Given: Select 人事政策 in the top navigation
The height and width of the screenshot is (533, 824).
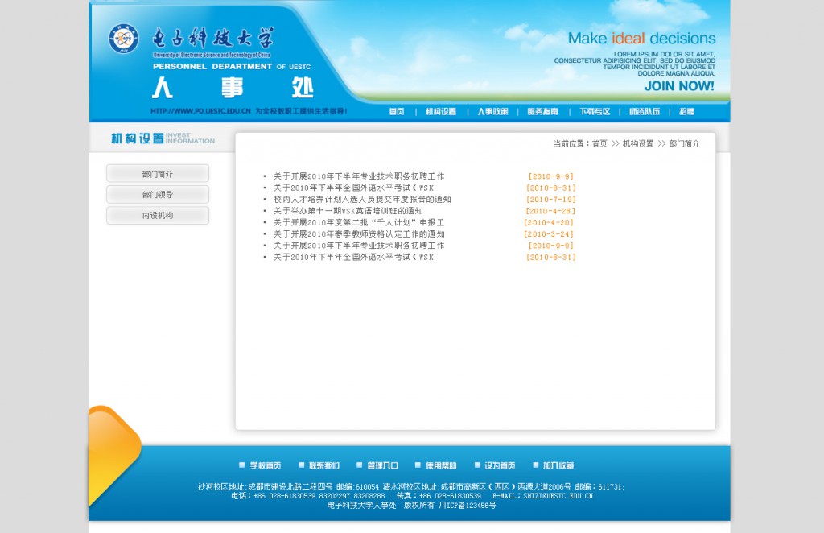Looking at the screenshot, I should click(x=492, y=112).
